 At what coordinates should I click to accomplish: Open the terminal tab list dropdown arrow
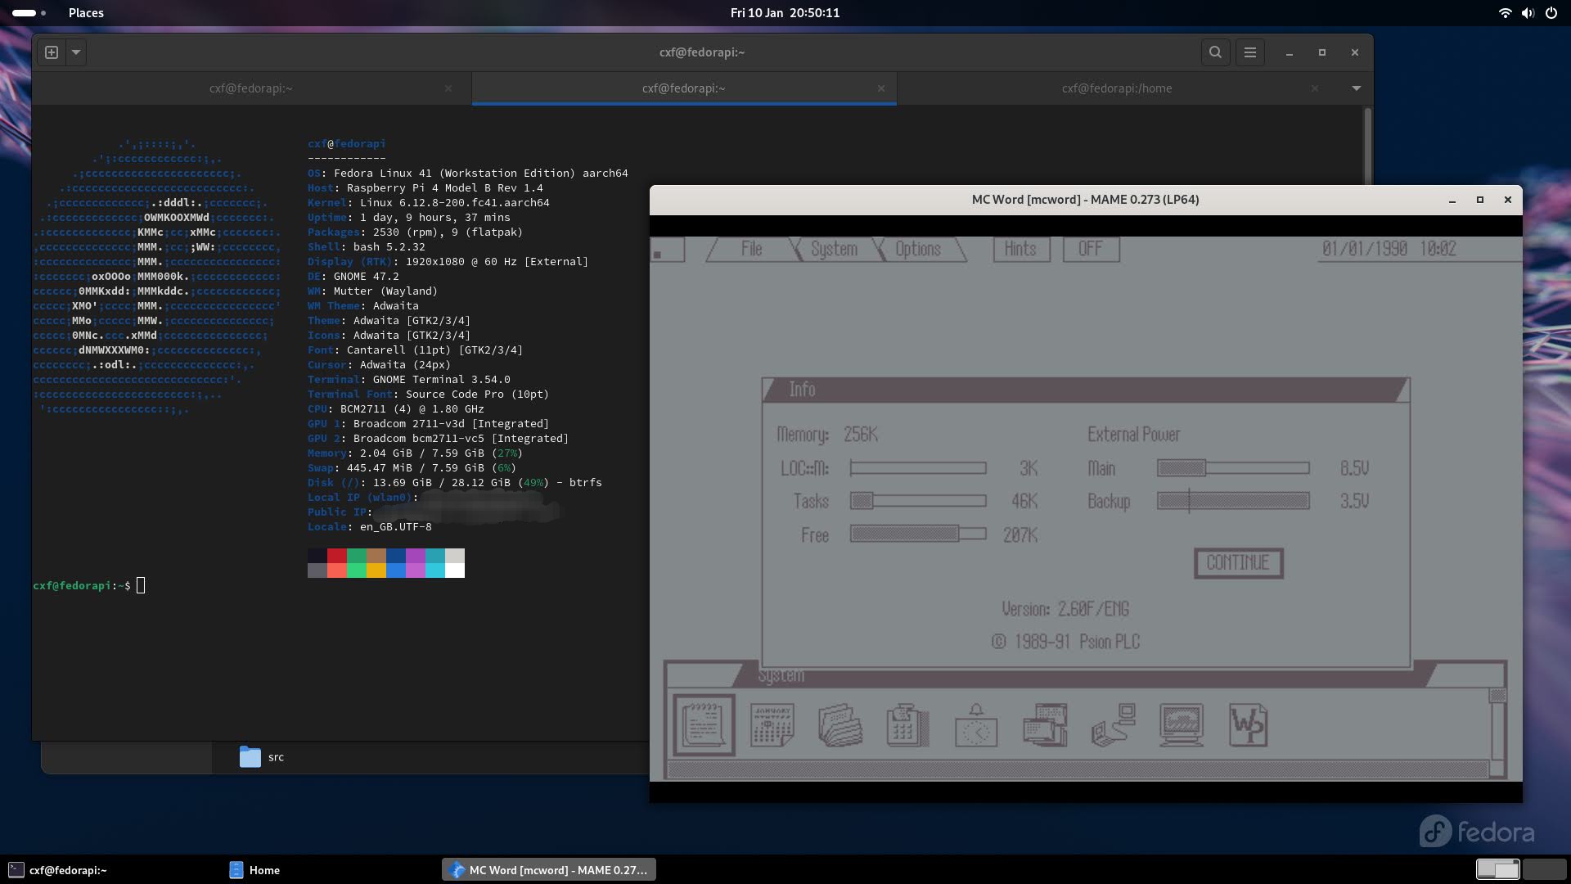click(x=1356, y=88)
